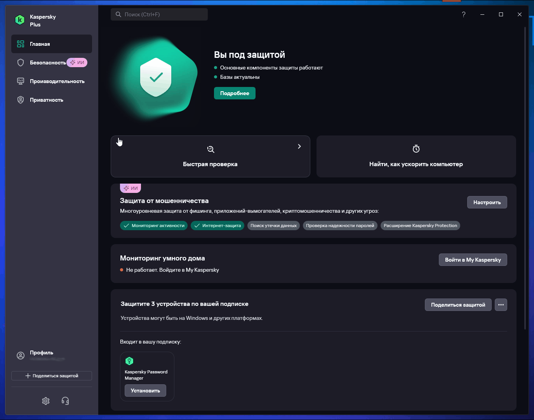Screen dimensions: 534x420
Task: Click Поделиться защитой button in subscription card
Action: click(458, 305)
